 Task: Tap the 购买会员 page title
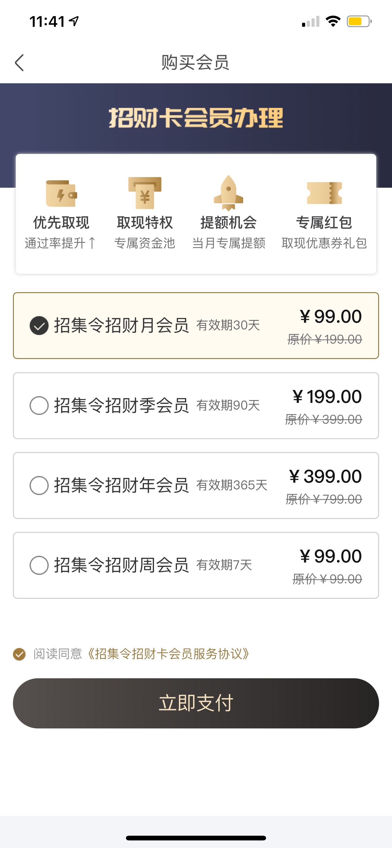[196, 62]
